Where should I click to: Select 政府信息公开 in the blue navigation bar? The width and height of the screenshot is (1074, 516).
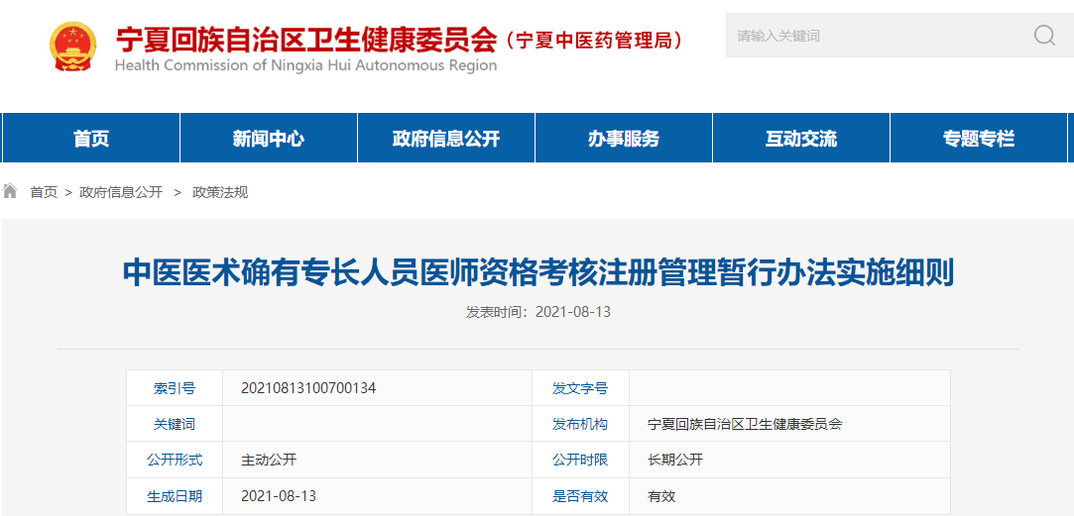[x=445, y=139]
